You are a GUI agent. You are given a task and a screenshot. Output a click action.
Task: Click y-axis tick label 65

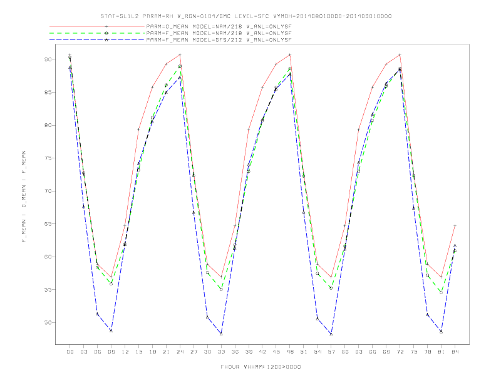[48, 224]
